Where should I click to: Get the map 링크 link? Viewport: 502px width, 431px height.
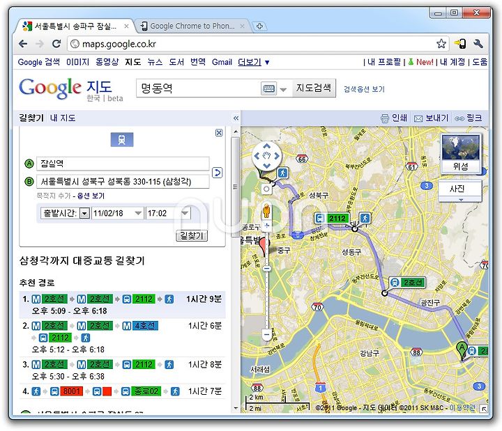coord(468,118)
